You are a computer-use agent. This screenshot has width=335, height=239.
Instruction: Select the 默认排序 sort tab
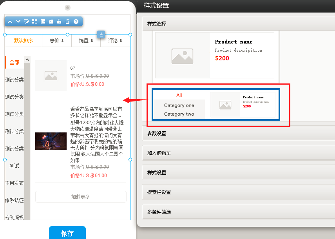[24, 41]
